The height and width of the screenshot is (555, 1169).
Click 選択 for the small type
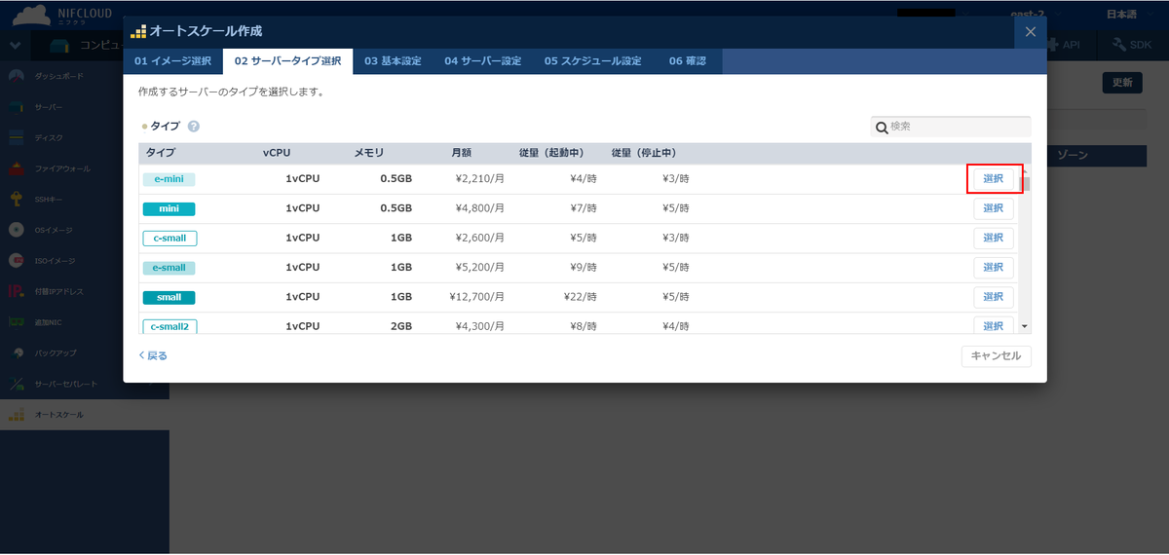[994, 297]
